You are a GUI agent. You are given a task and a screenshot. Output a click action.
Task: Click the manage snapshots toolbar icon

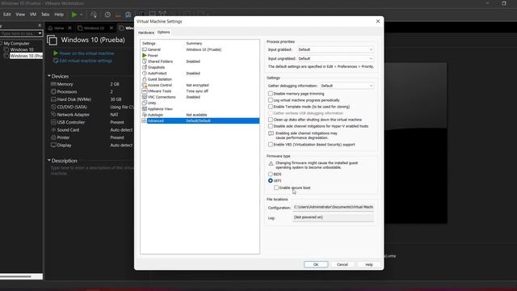[x=128, y=15]
